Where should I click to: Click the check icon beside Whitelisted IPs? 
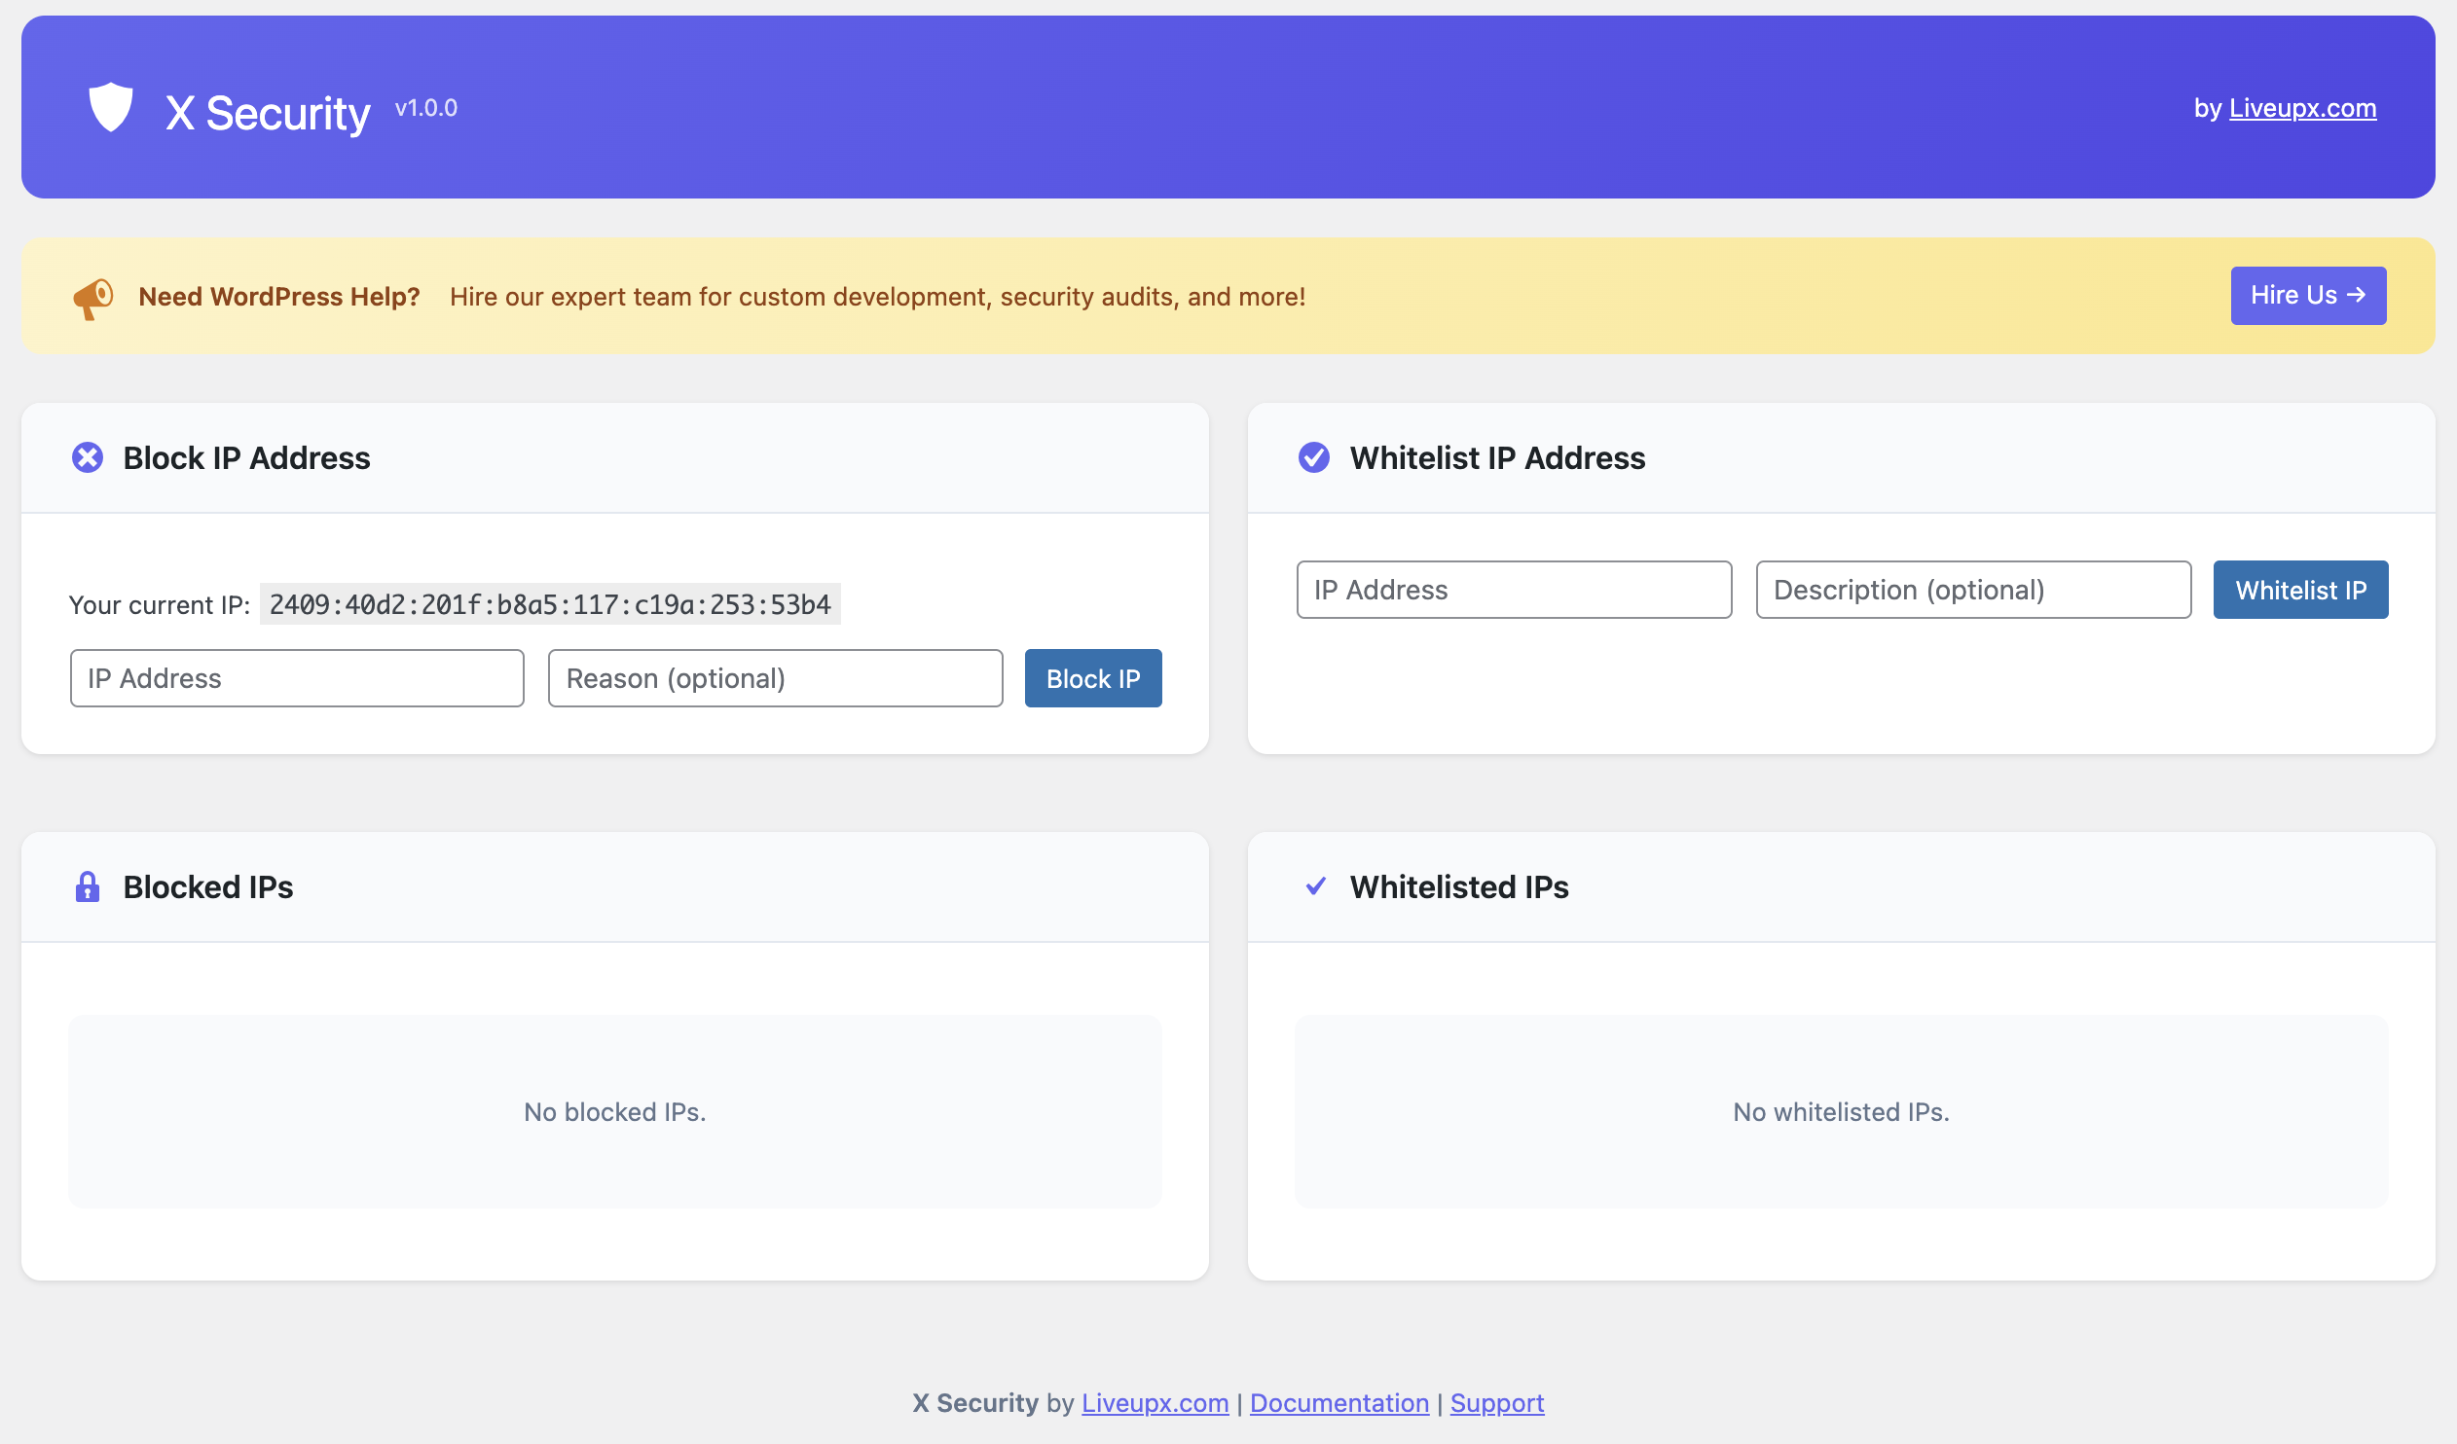[1315, 885]
